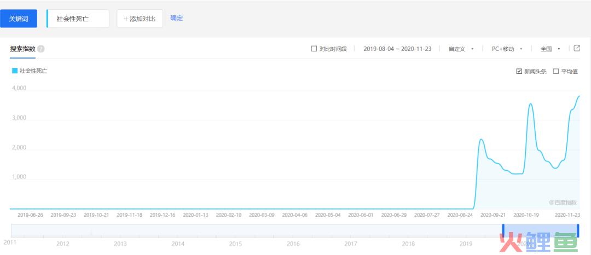
Task: Click the 2020-11-23 x-axis date label
Action: point(567,215)
